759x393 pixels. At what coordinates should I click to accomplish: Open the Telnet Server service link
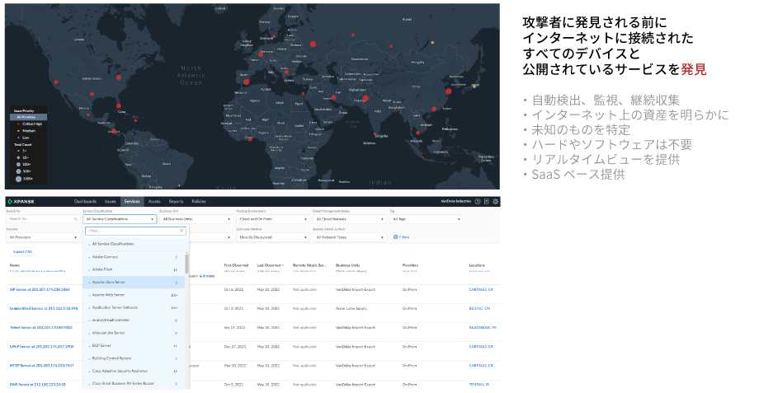point(41,328)
